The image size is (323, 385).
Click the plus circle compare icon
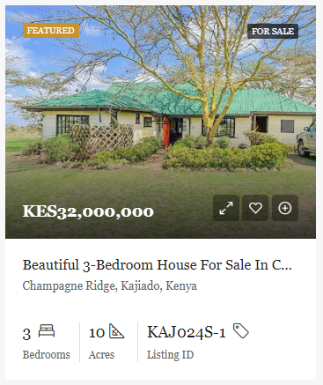click(x=285, y=208)
